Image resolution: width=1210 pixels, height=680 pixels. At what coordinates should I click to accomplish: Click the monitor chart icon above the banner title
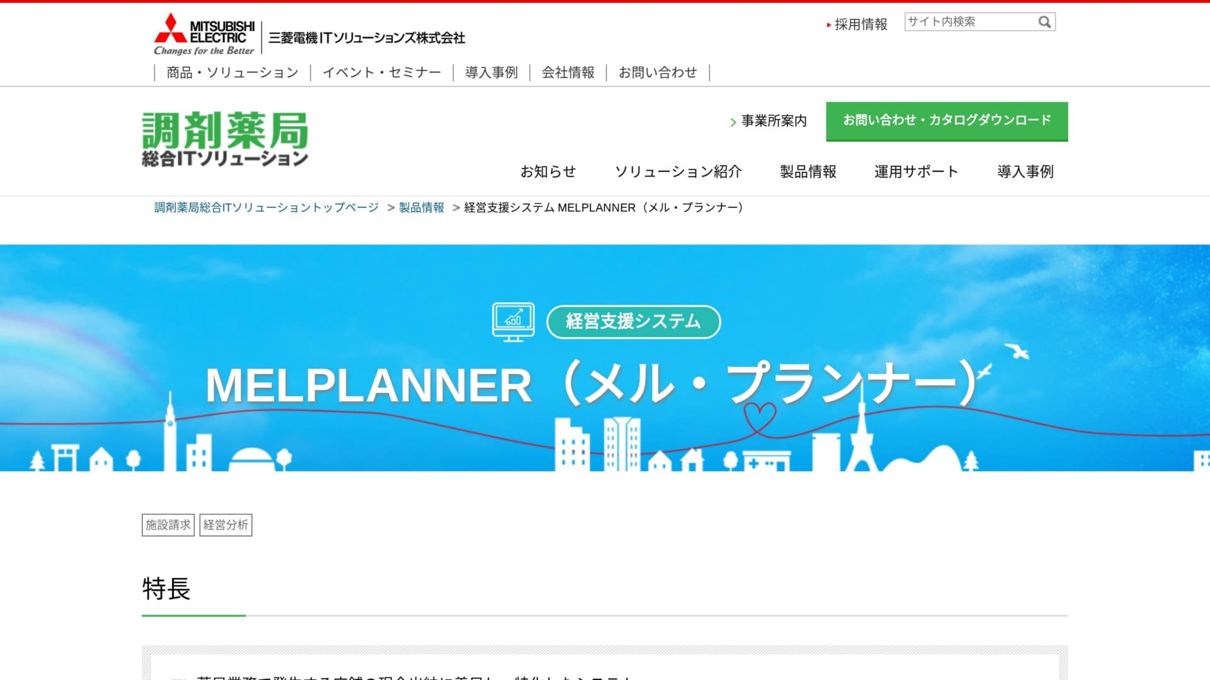(x=513, y=321)
